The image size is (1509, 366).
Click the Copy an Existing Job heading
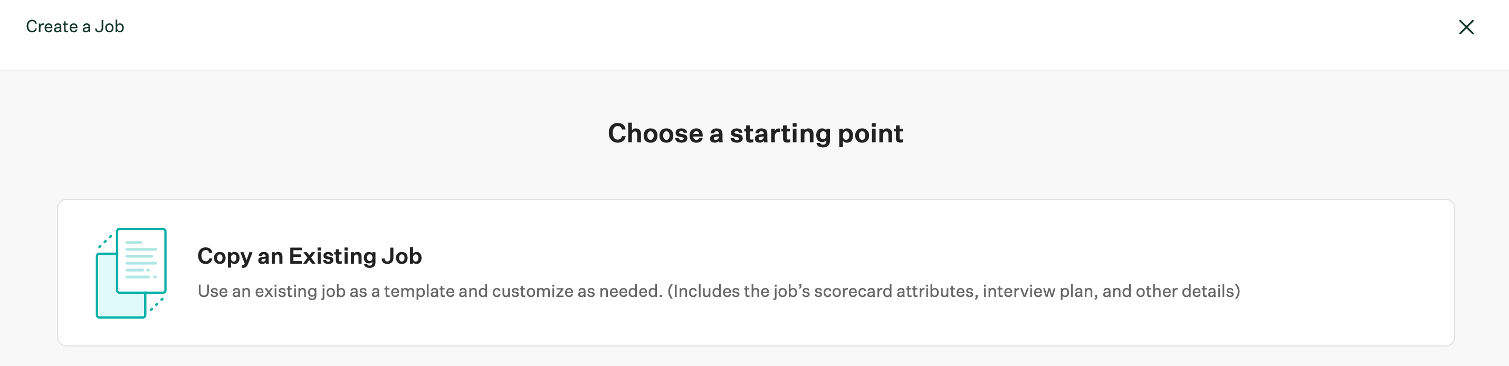click(309, 256)
